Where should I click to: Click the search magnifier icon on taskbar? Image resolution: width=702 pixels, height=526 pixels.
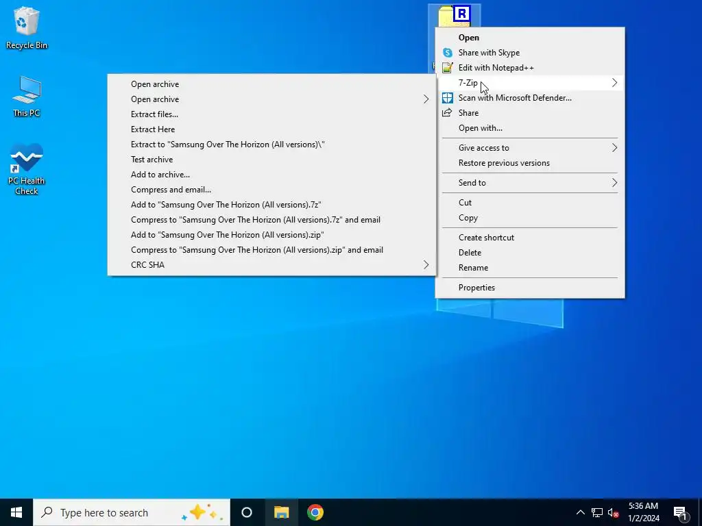pyautogui.click(x=47, y=512)
